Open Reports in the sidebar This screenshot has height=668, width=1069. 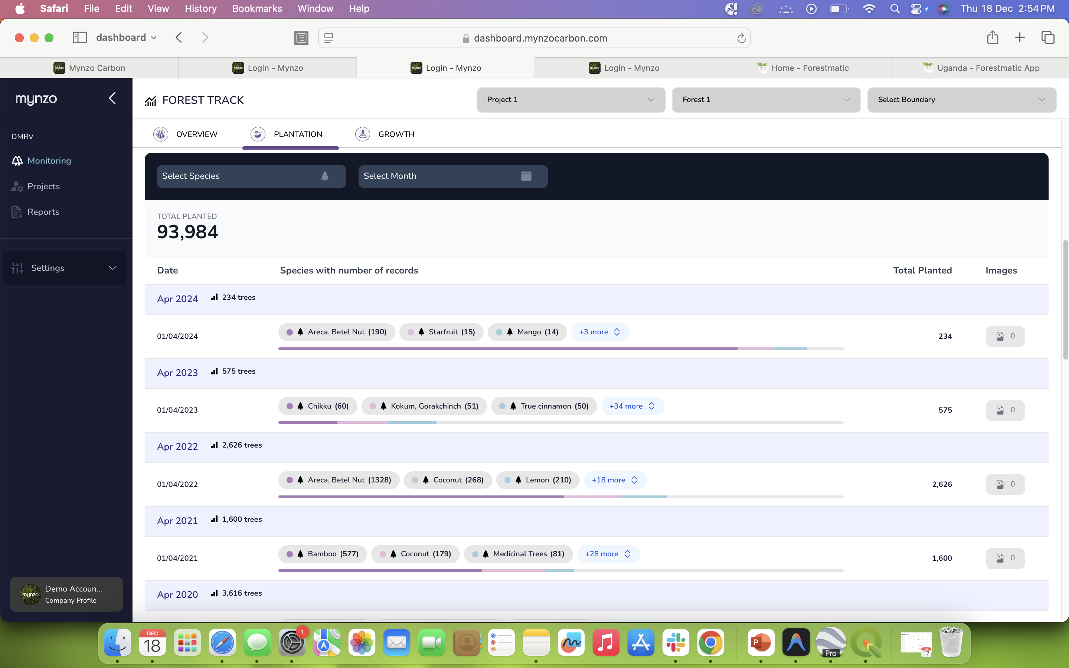43,212
